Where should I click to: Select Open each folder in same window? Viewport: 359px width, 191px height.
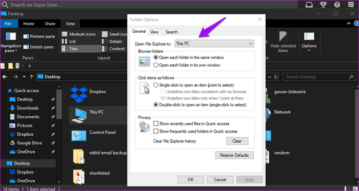coord(189,57)
